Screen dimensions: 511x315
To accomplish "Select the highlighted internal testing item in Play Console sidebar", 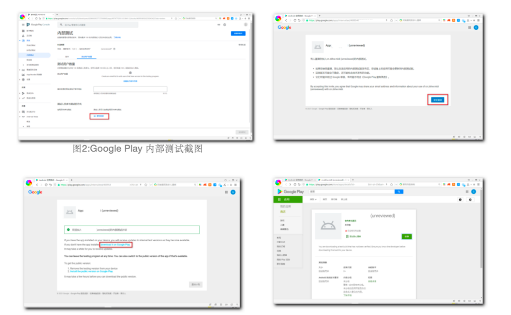I will [35, 55].
